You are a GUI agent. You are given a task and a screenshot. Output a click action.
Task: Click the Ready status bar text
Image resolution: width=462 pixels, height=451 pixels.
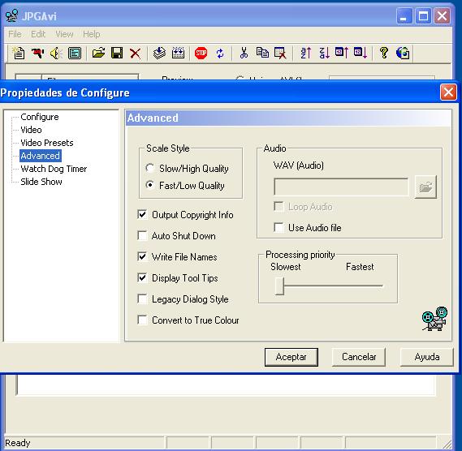[18, 443]
